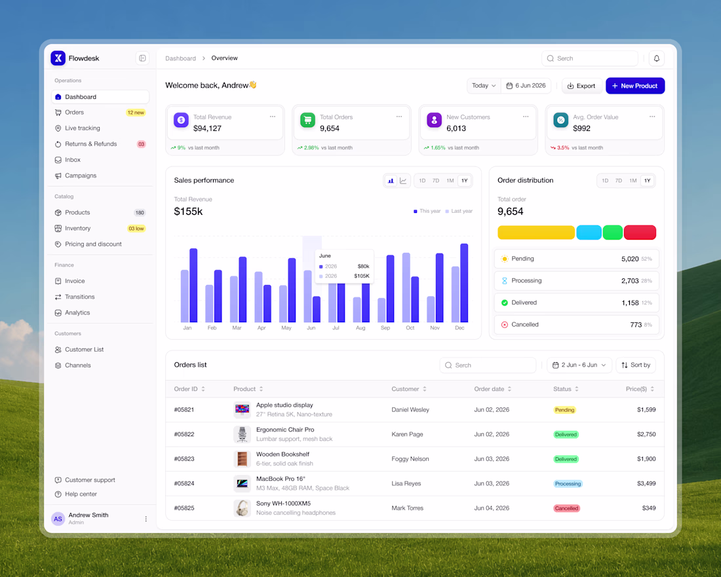
Task: Click the New Customers person icon
Action: click(434, 120)
